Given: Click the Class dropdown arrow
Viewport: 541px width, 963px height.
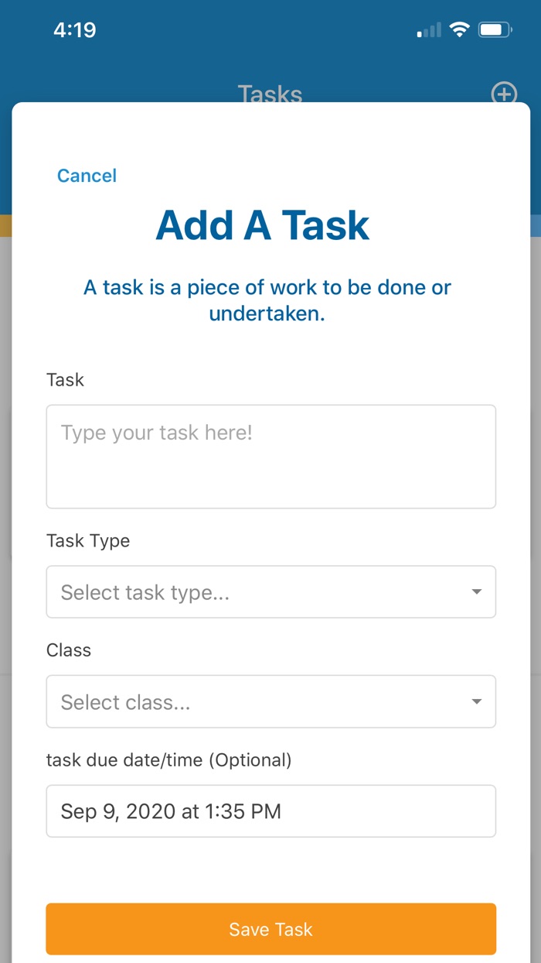Looking at the screenshot, I should 476,702.
